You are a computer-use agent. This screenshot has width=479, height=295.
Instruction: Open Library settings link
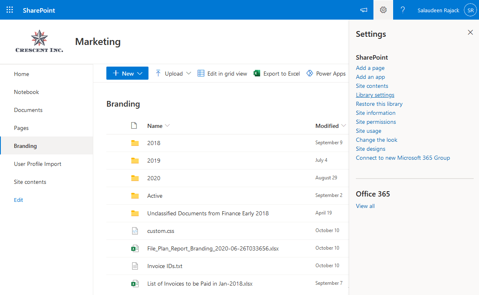click(375, 95)
